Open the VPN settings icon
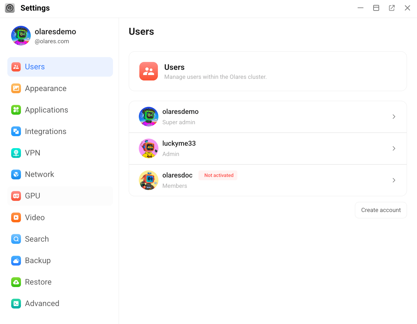Screen dimensions: 417x324 (x=16, y=153)
